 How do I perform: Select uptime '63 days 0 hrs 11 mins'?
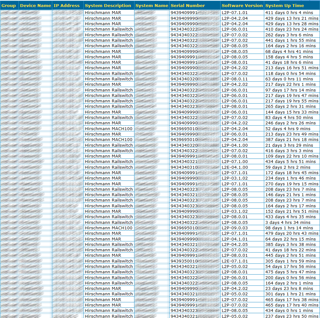289,79
